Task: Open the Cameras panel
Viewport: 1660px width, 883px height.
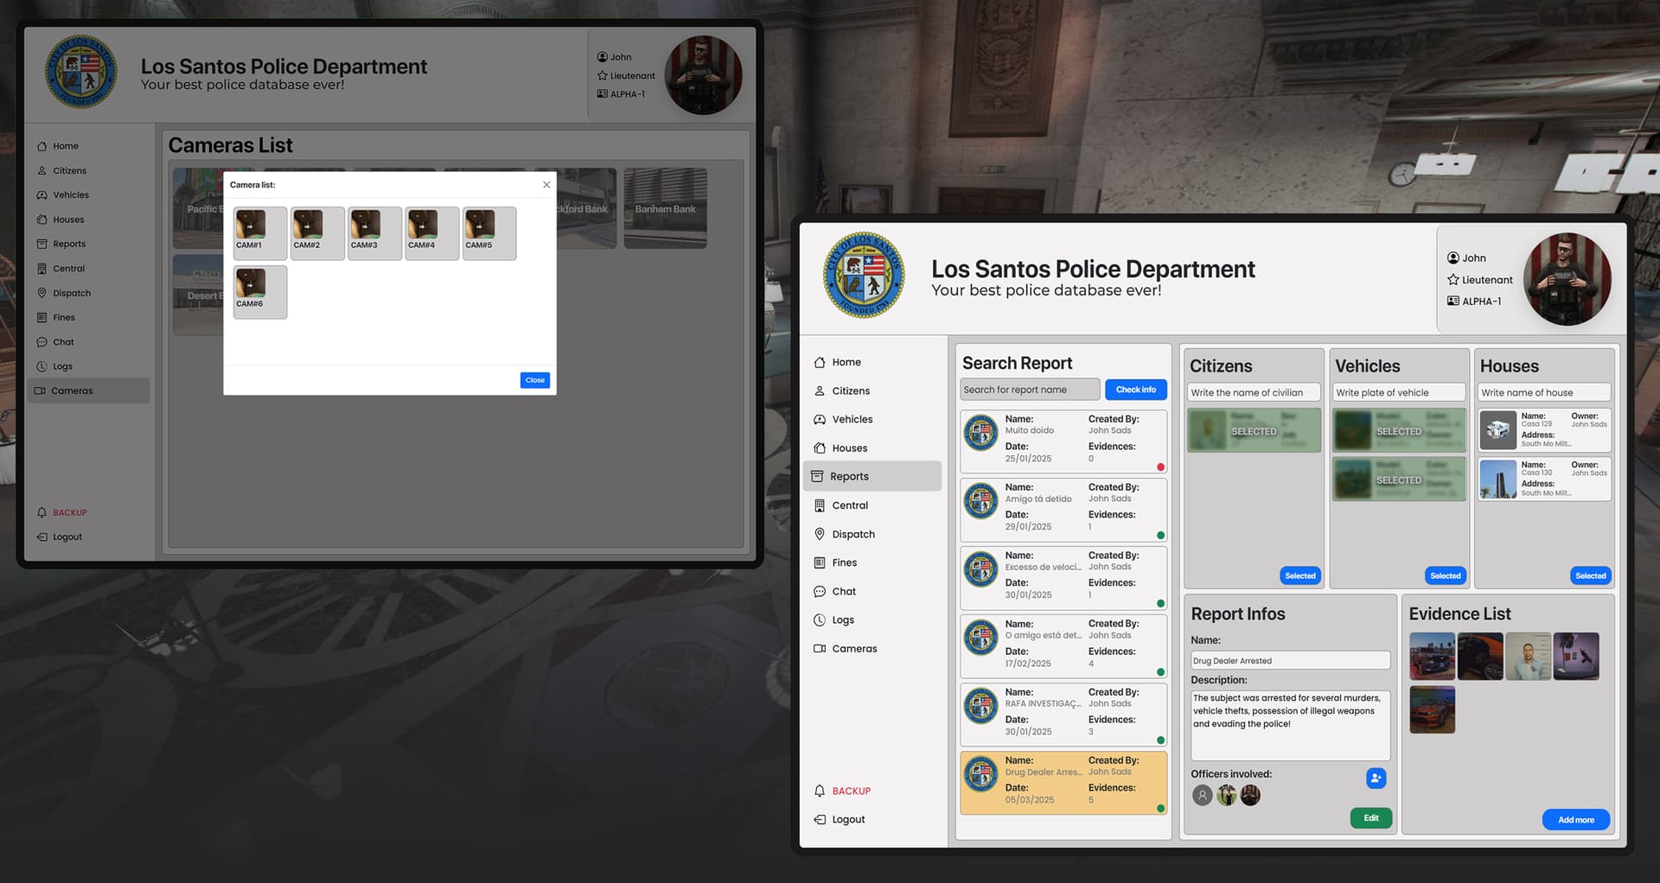Action: [x=854, y=648]
